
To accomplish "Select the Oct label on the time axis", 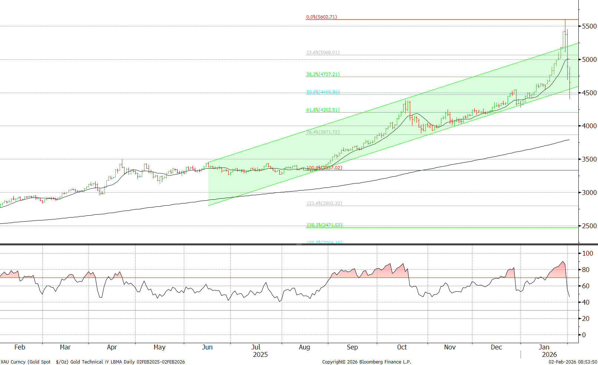I will (402, 347).
